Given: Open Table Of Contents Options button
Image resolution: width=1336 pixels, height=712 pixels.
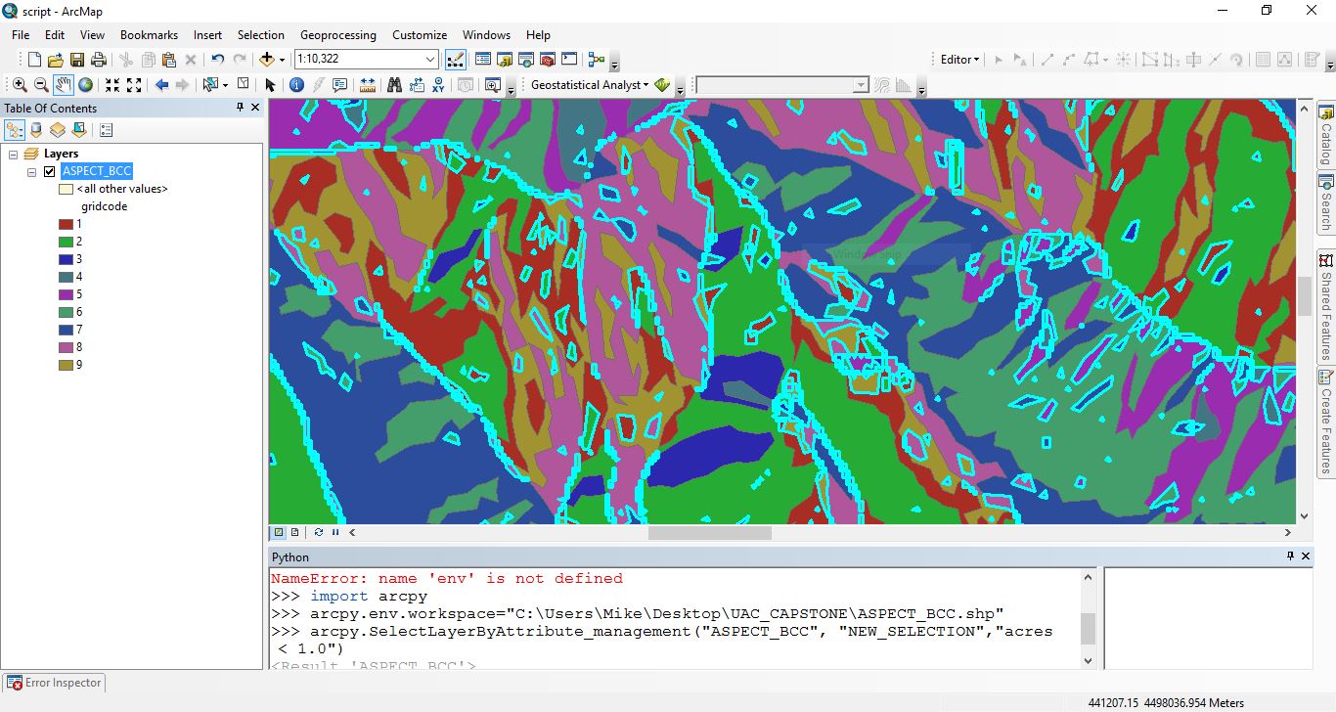Looking at the screenshot, I should (107, 129).
